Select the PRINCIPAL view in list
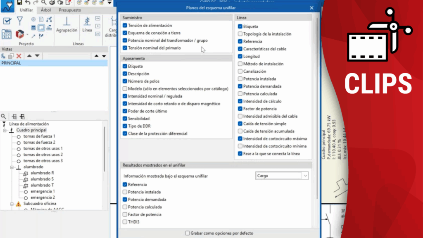423x238 pixels. coord(12,63)
